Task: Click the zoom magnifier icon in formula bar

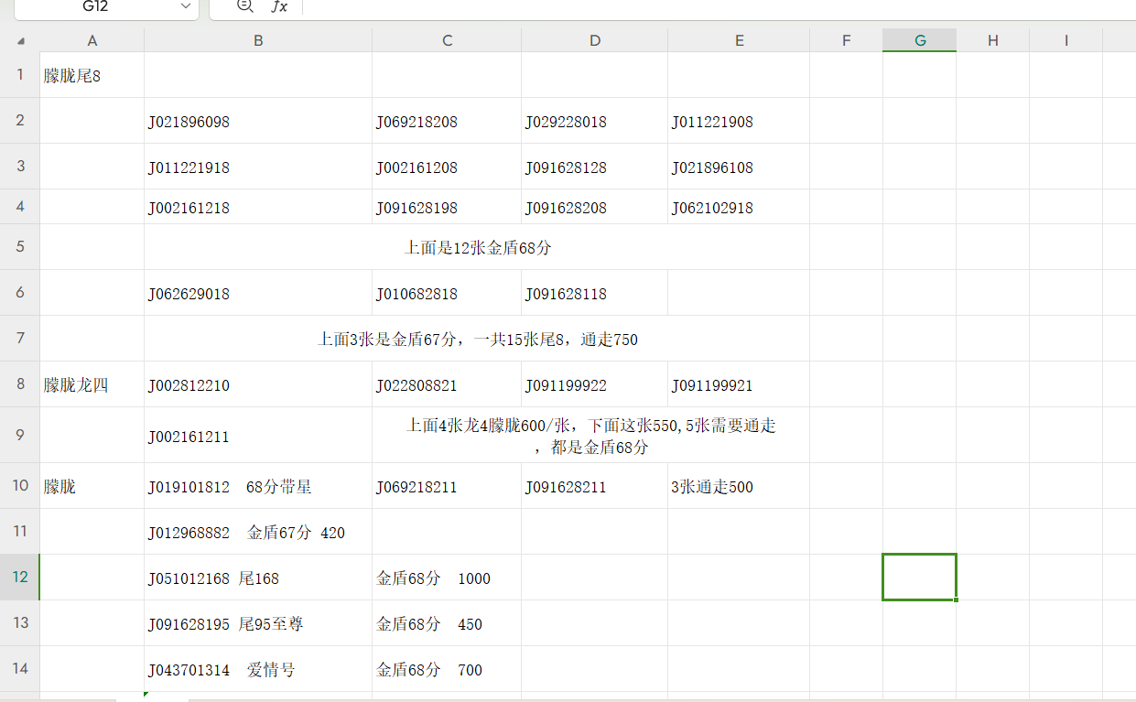Action: coord(244,6)
